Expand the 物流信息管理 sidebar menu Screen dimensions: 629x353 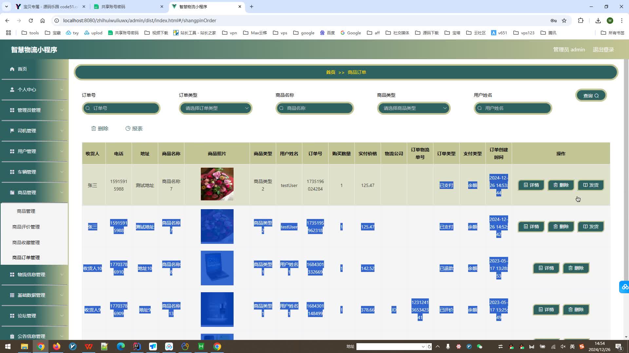34,275
